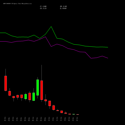Click the green candle above 06 Jan
The width and height of the screenshot is (125, 125).
pos(34,97)
